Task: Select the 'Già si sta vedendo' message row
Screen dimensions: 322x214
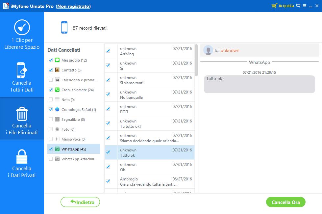Action: pos(150,181)
